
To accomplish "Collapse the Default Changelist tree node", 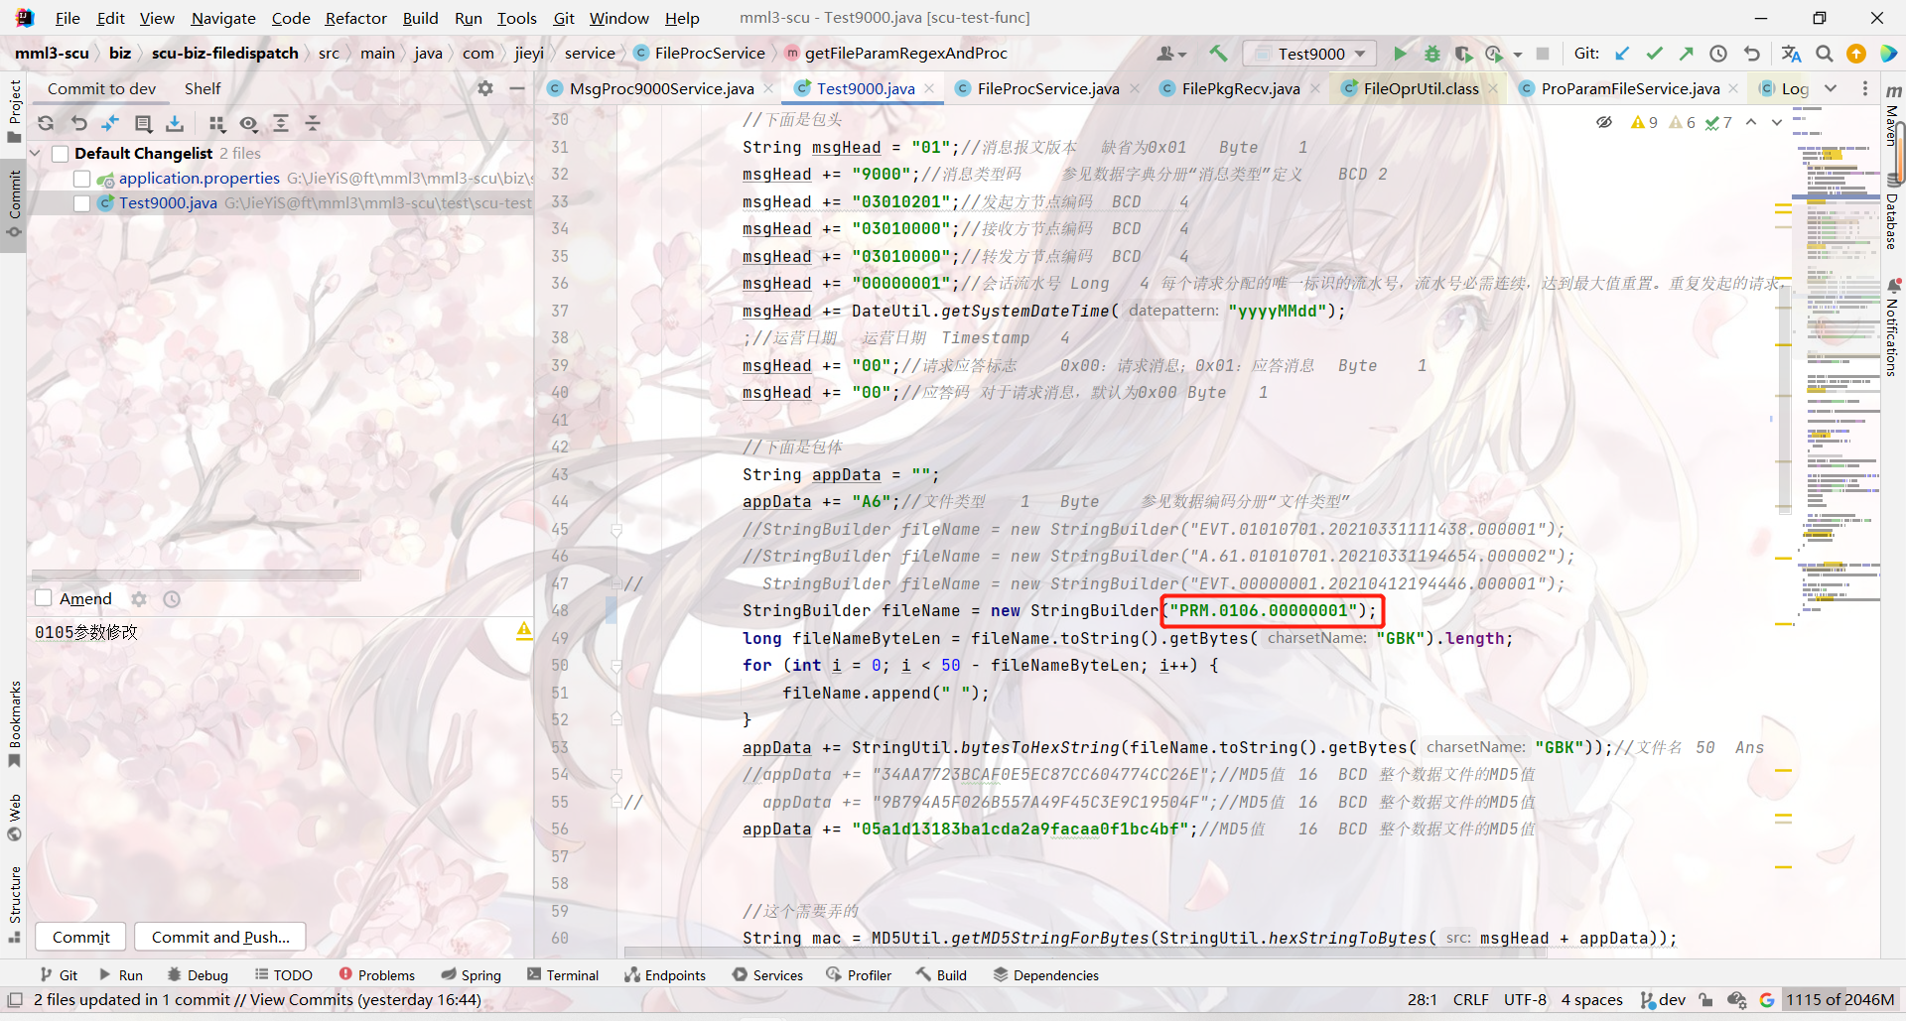I will [x=36, y=154].
